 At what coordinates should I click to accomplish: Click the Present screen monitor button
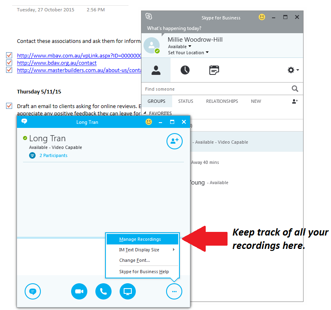tap(128, 291)
